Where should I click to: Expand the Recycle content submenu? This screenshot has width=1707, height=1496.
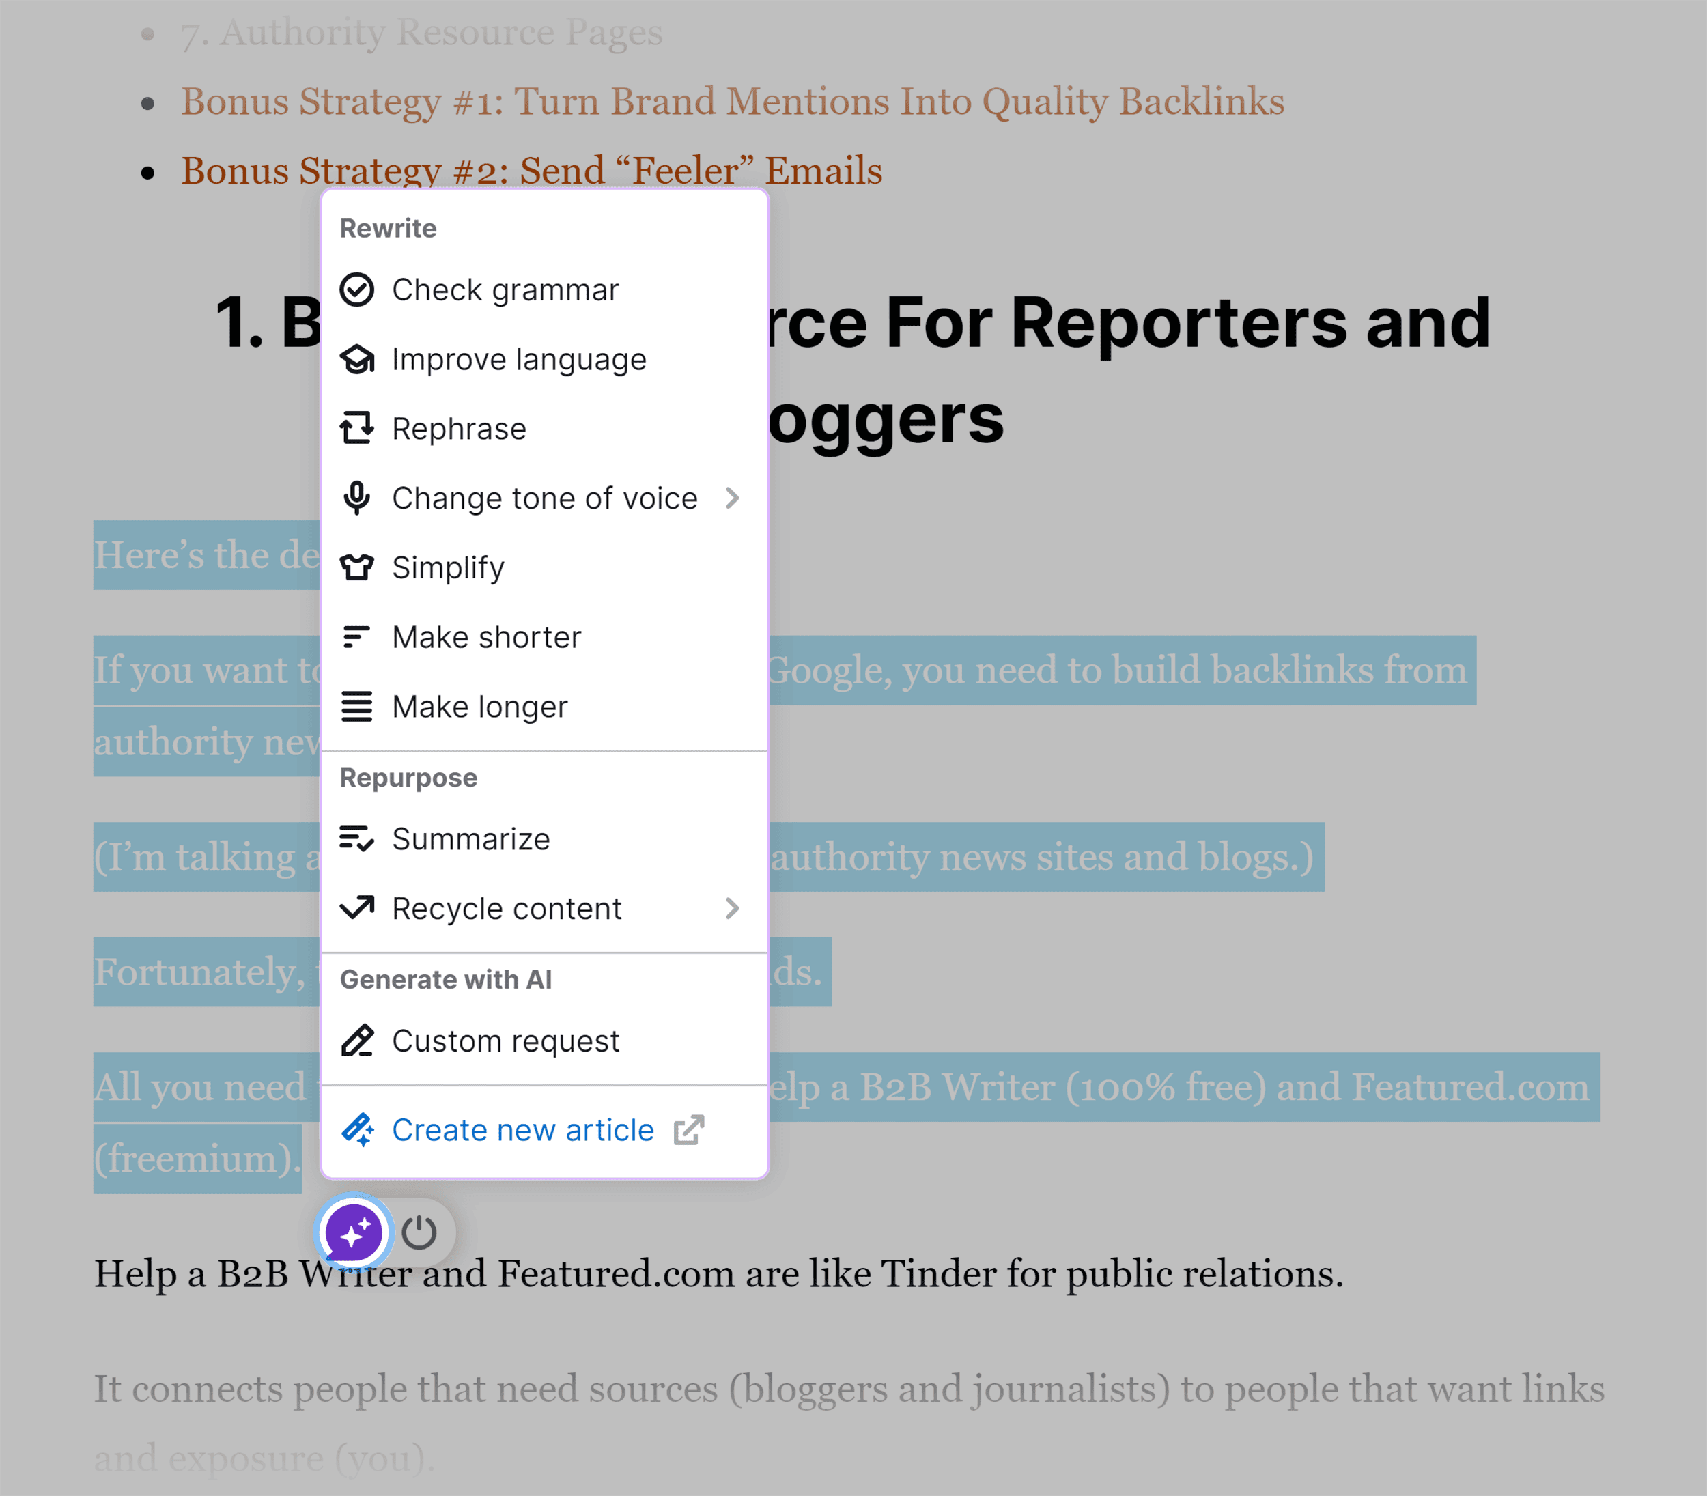pyautogui.click(x=733, y=907)
